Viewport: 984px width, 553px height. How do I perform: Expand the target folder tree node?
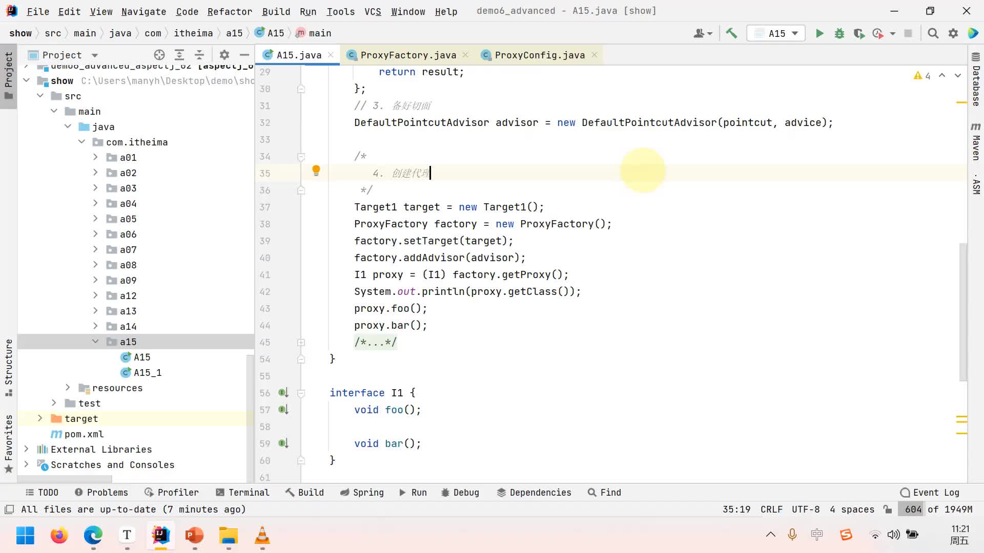coord(40,418)
